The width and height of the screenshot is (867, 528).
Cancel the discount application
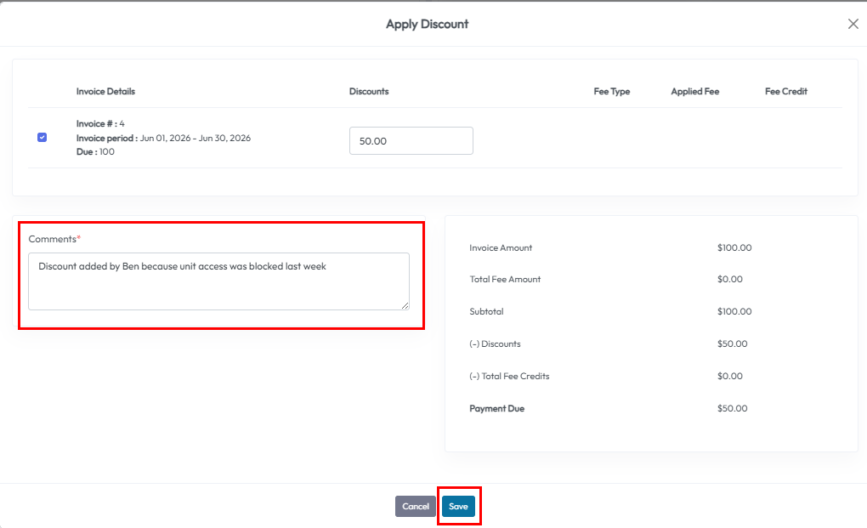pyautogui.click(x=415, y=507)
